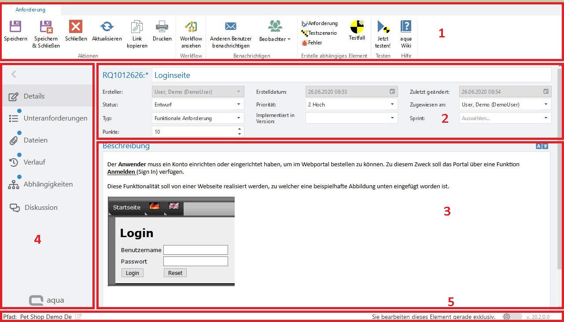Click Speichern & Schließen icon
Screen dimensions: 564x322
[46, 27]
